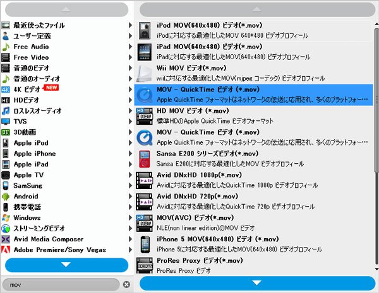Click the iPhone 5 MOV device icon

click(145, 244)
